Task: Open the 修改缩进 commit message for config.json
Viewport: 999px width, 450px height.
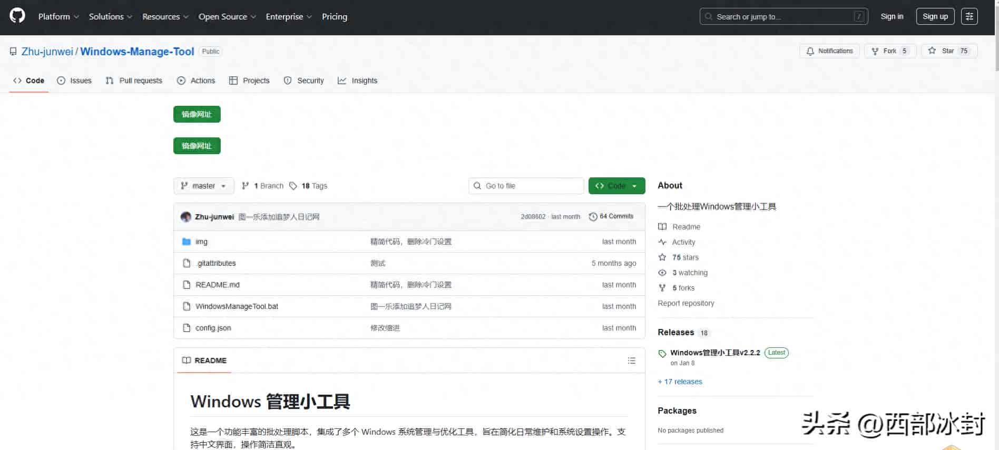Action: [385, 328]
